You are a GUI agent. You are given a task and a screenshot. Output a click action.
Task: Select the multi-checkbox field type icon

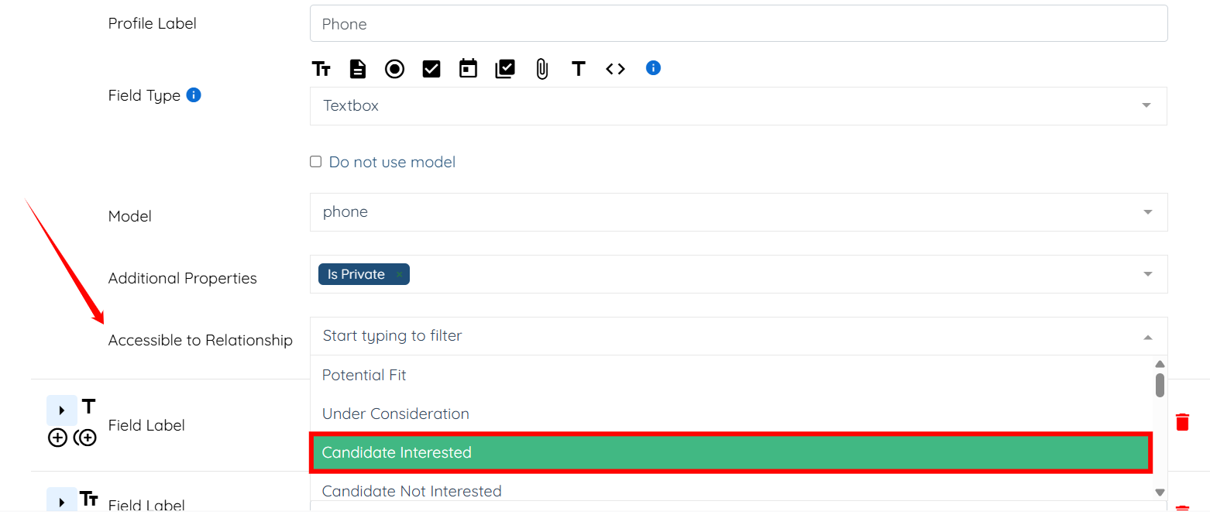pos(505,69)
